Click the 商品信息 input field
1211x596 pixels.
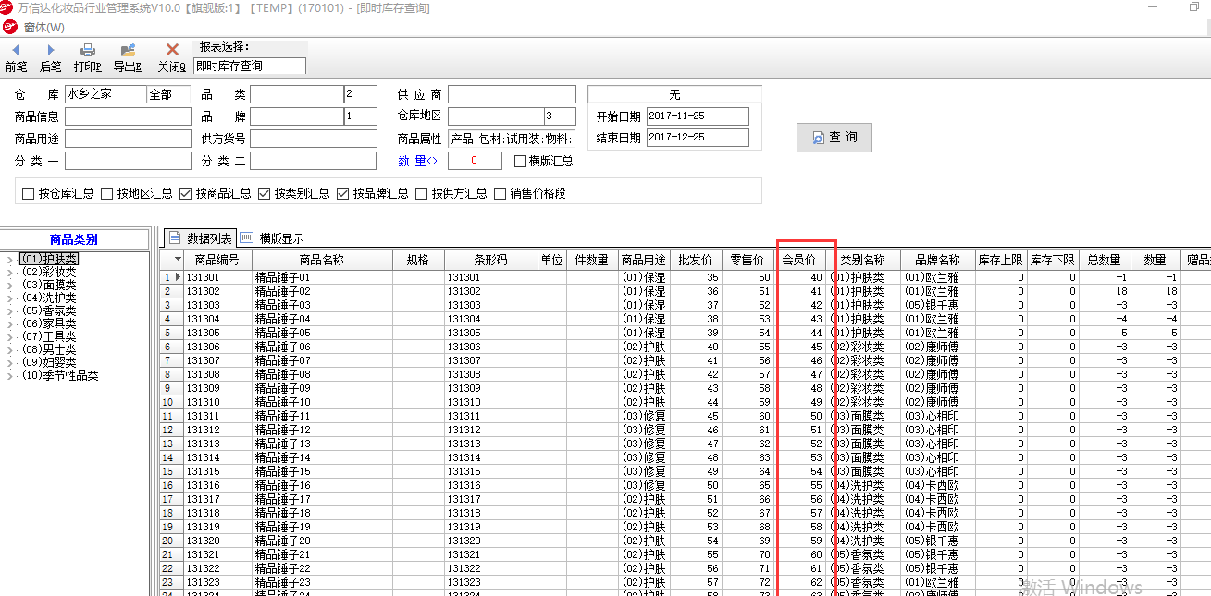[x=128, y=116]
